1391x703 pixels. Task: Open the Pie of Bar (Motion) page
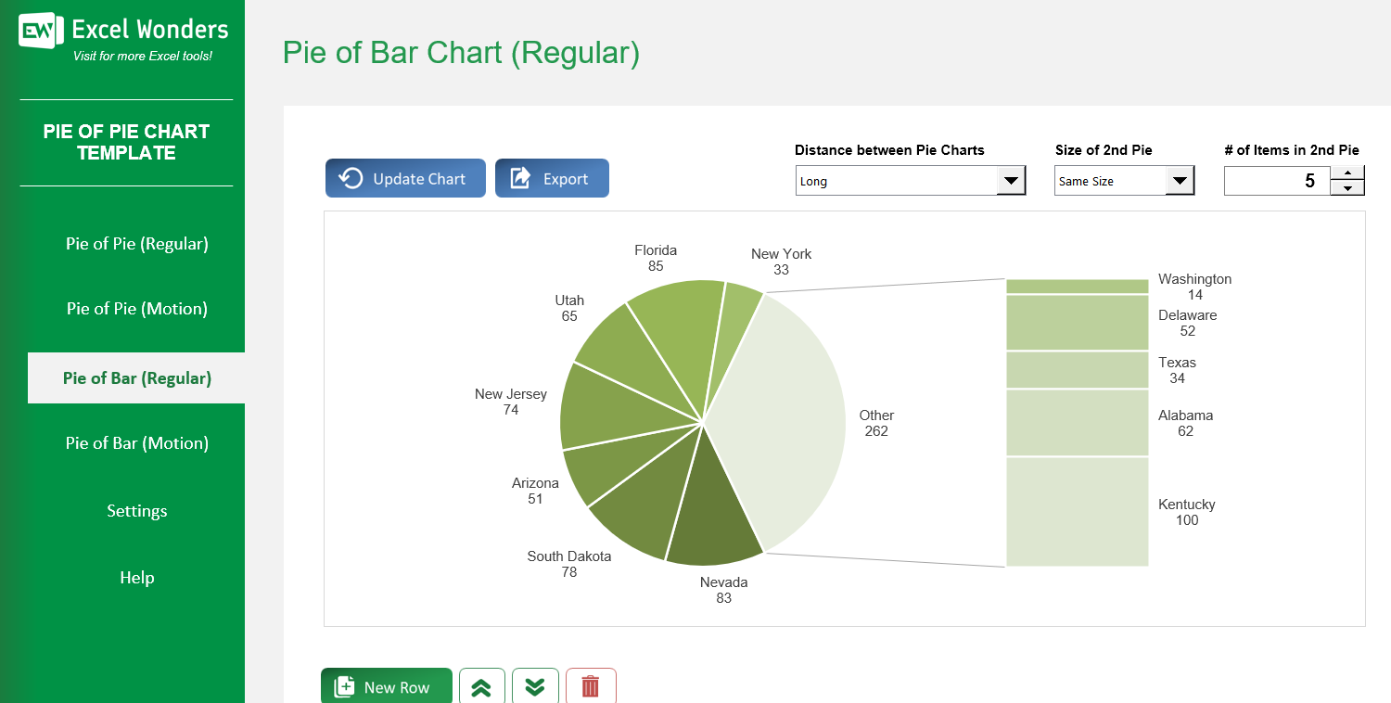[x=136, y=442]
